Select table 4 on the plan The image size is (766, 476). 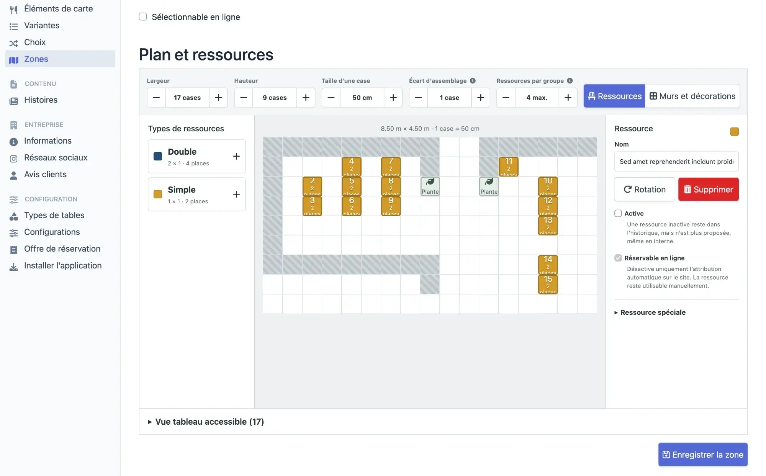[352, 167]
